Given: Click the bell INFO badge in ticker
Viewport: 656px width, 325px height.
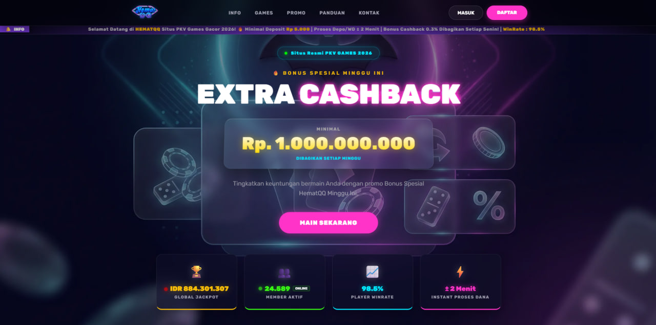Looking at the screenshot, I should pos(15,29).
